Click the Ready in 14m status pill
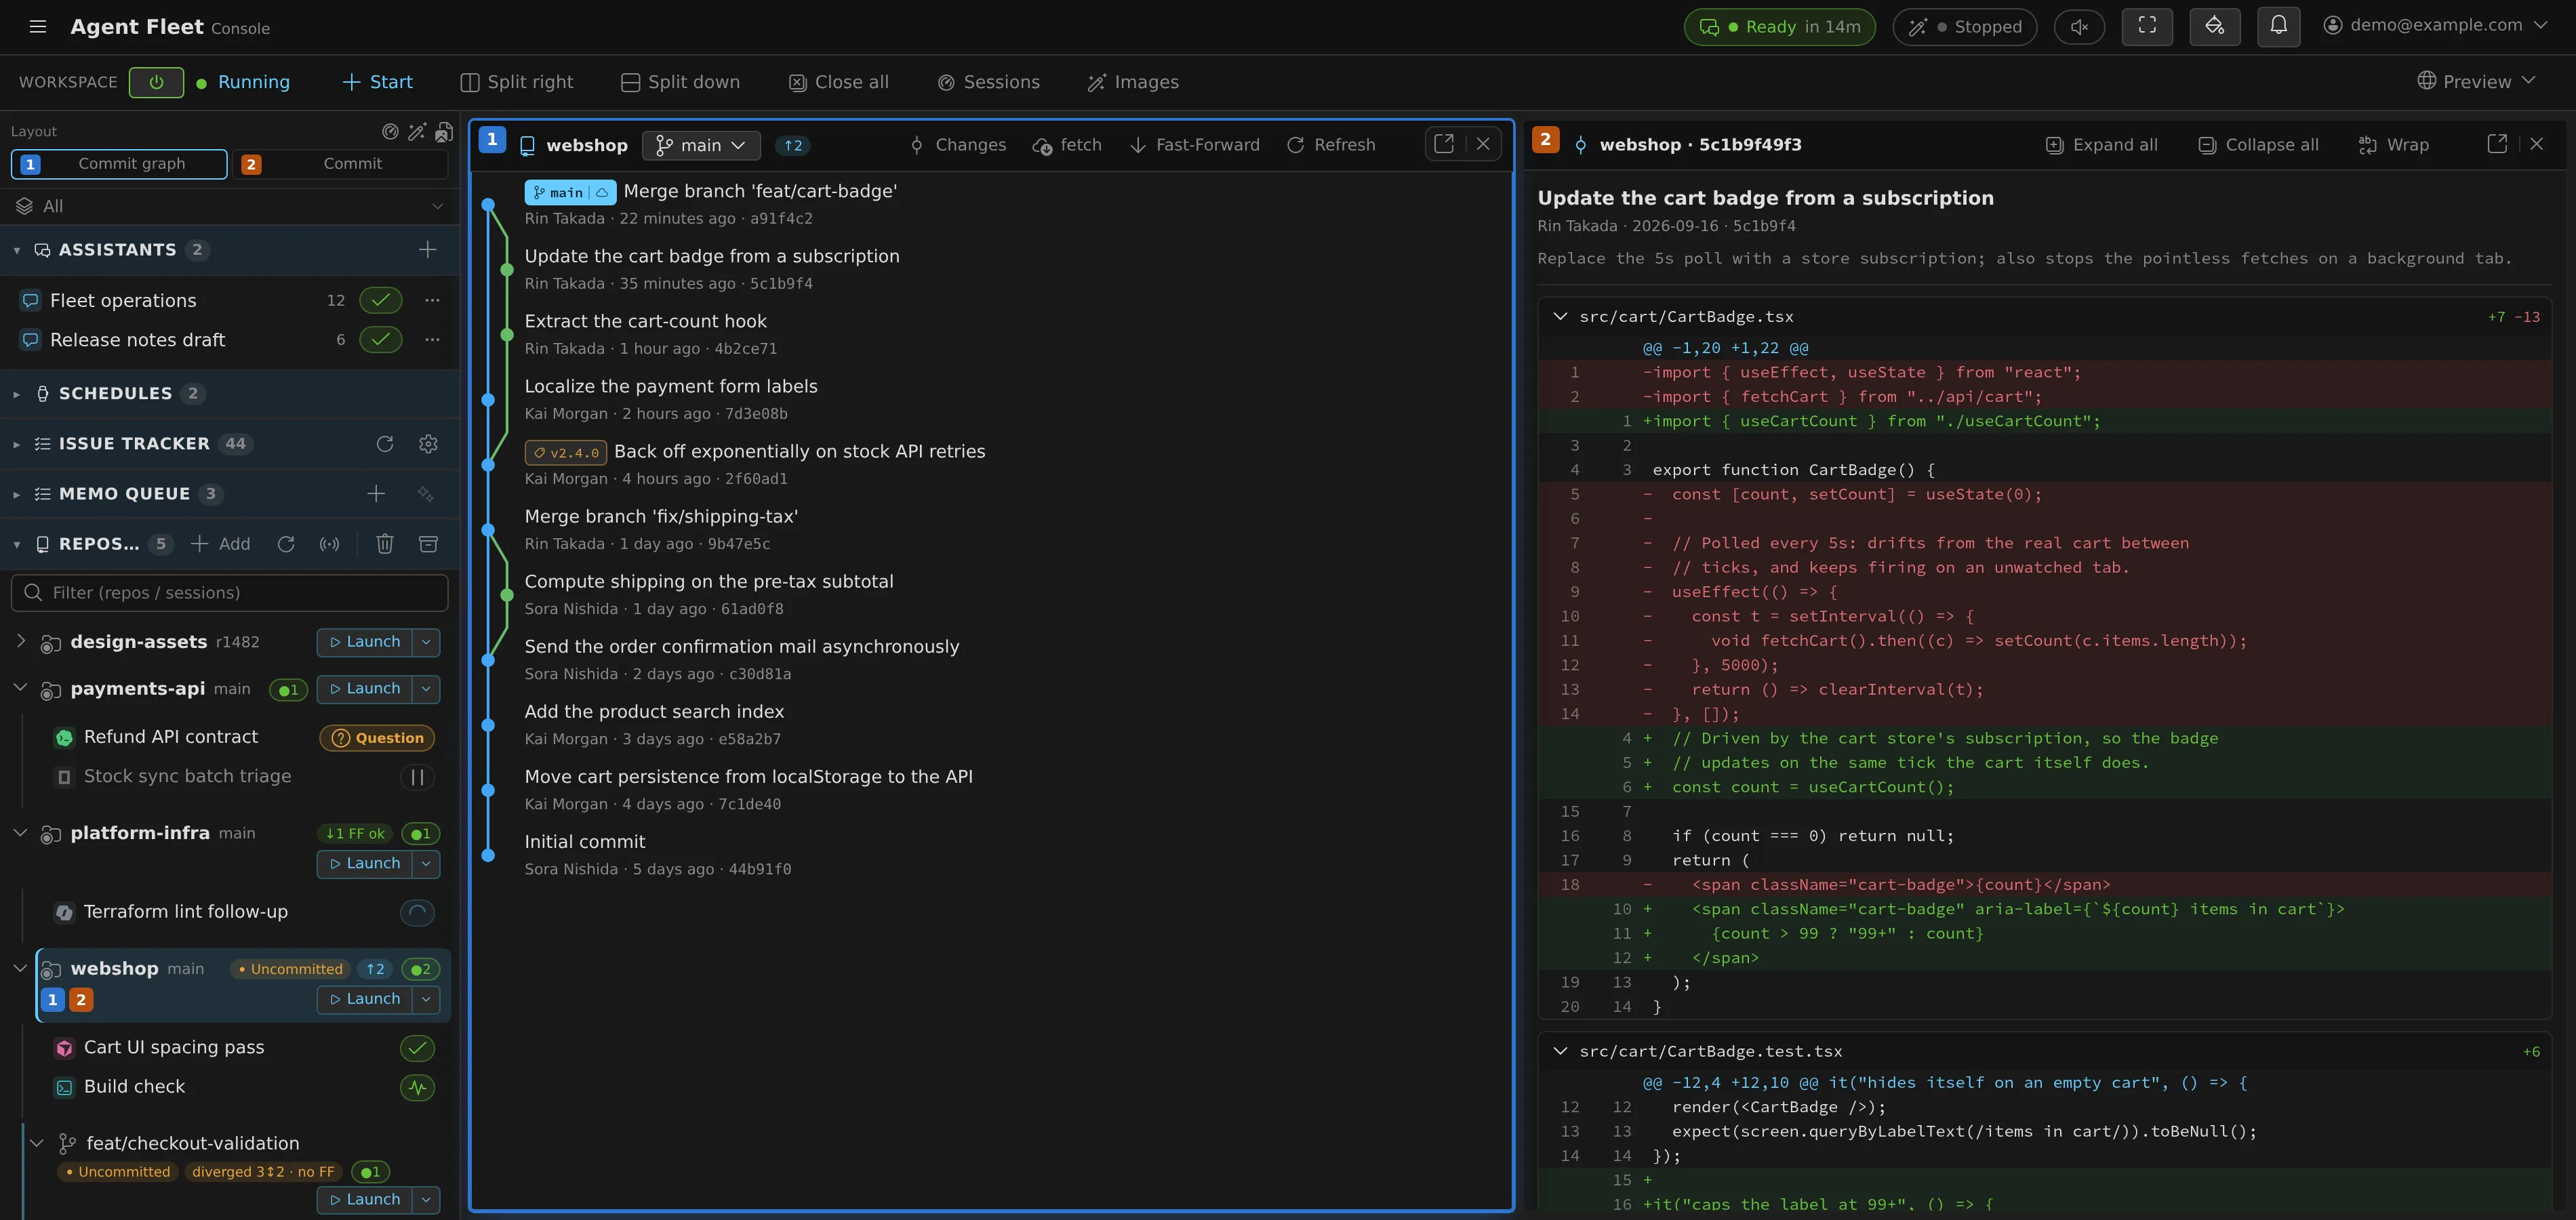This screenshot has width=2576, height=1220. pos(1780,27)
